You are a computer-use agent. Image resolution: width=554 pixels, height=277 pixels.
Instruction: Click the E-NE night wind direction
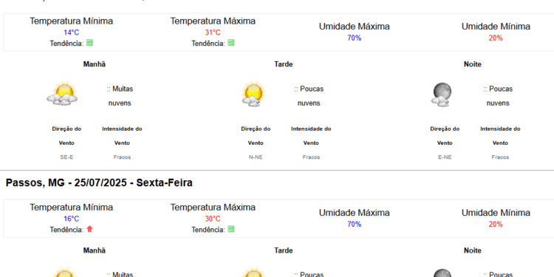445,157
